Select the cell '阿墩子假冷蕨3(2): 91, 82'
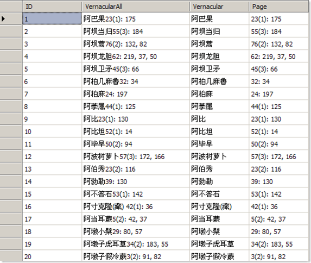This screenshot has height=263, width=311. (x=136, y=256)
